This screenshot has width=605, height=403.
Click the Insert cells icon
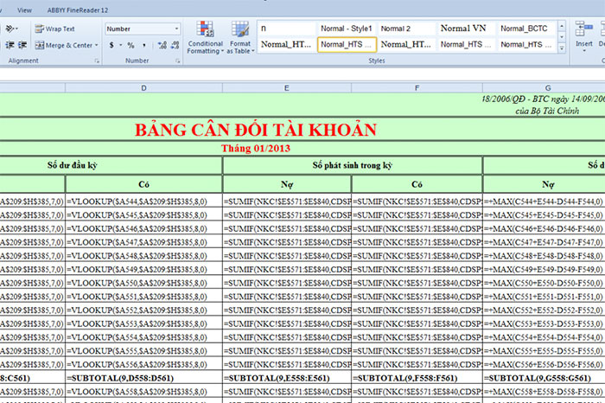[583, 29]
